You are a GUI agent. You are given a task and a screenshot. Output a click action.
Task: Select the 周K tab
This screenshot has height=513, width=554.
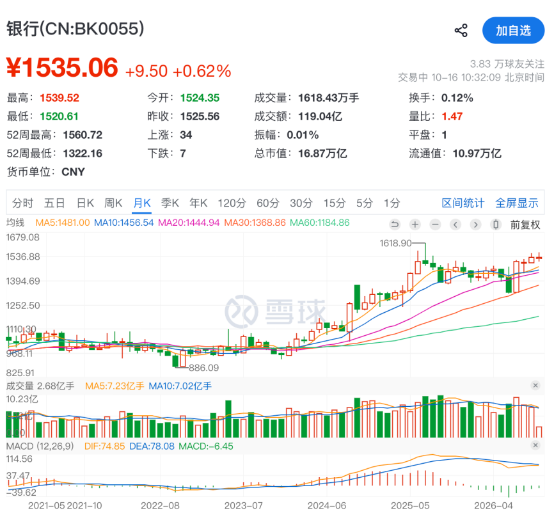click(x=113, y=203)
